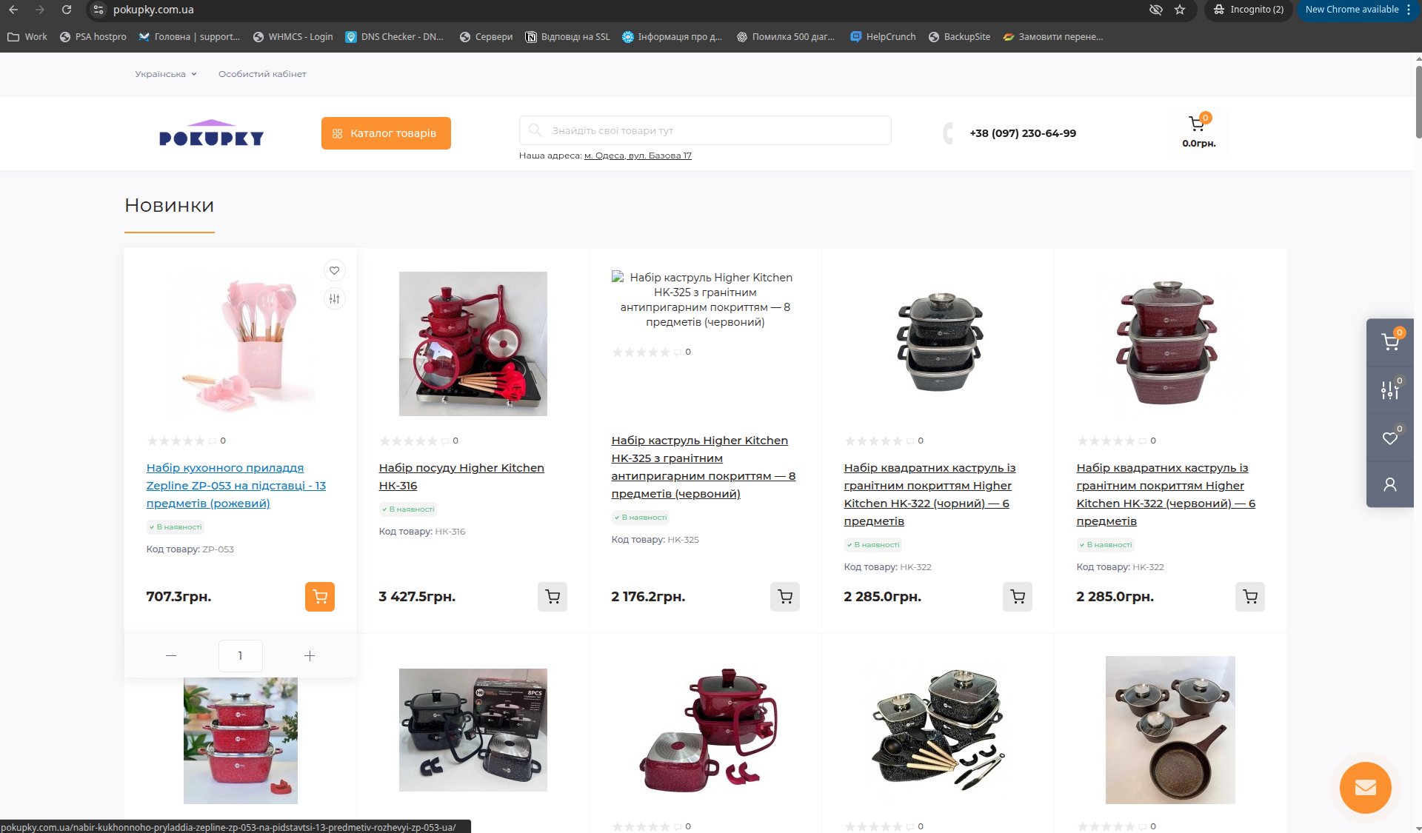The image size is (1422, 833).
Task: Add HK-316 cookware set to cart
Action: click(552, 597)
